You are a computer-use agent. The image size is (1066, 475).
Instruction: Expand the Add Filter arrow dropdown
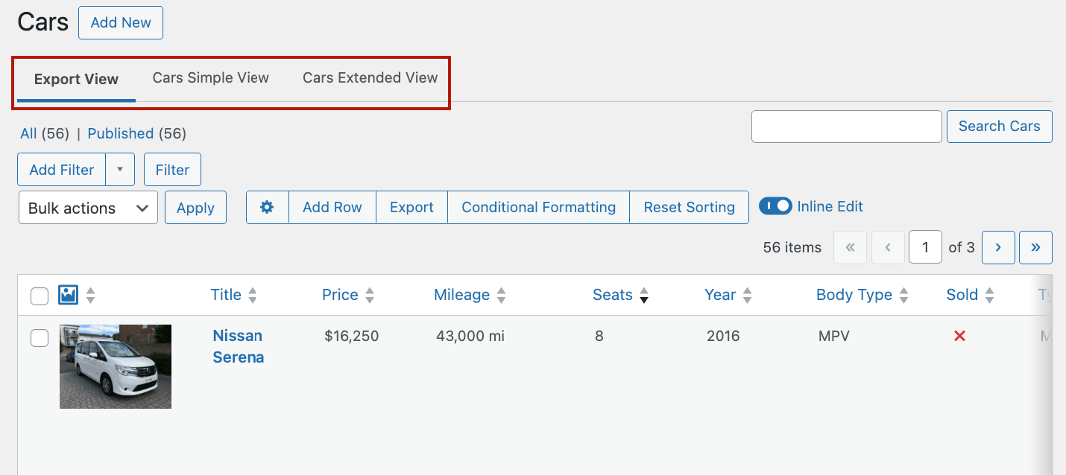coord(120,170)
